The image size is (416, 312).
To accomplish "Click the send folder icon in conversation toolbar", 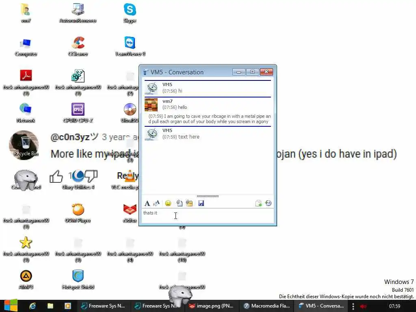I will tap(189, 203).
